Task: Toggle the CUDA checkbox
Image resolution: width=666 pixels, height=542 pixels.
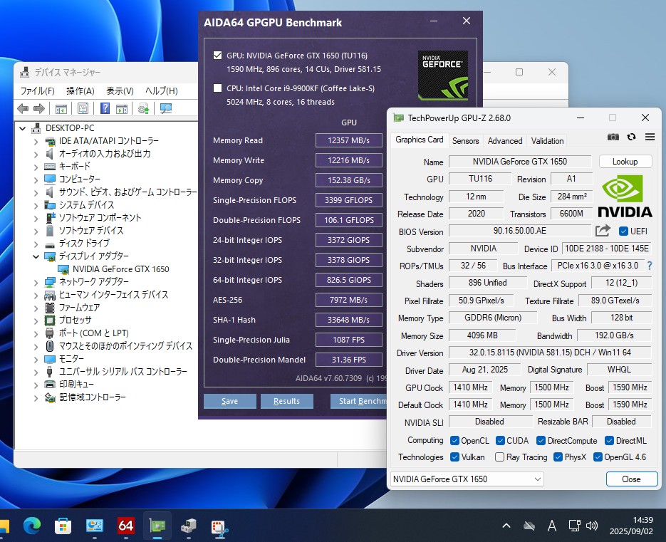Action: coord(500,440)
